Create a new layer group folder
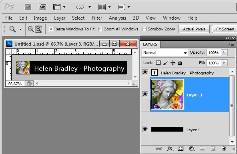Image resolution: width=237 pixels, height=154 pixels. (202, 148)
